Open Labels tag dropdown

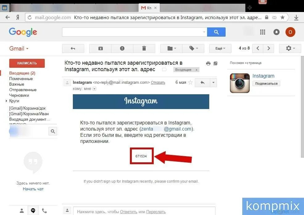coord(193,48)
